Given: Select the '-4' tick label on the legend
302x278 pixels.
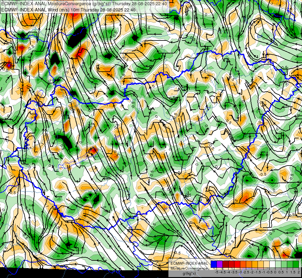Looking at the screenshot, I should point(228,272).
